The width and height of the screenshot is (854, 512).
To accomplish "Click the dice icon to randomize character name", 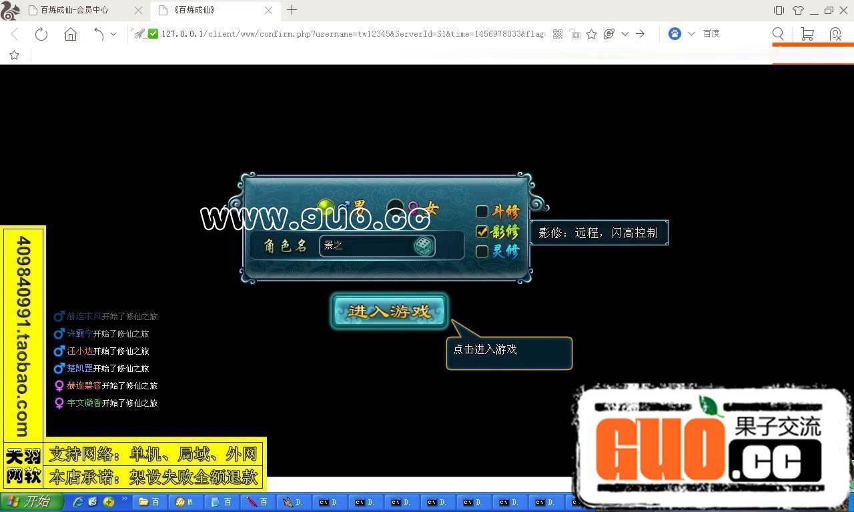I will tap(423, 246).
